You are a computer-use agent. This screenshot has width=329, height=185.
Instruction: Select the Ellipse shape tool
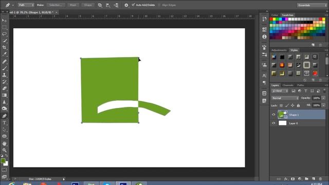4,136
